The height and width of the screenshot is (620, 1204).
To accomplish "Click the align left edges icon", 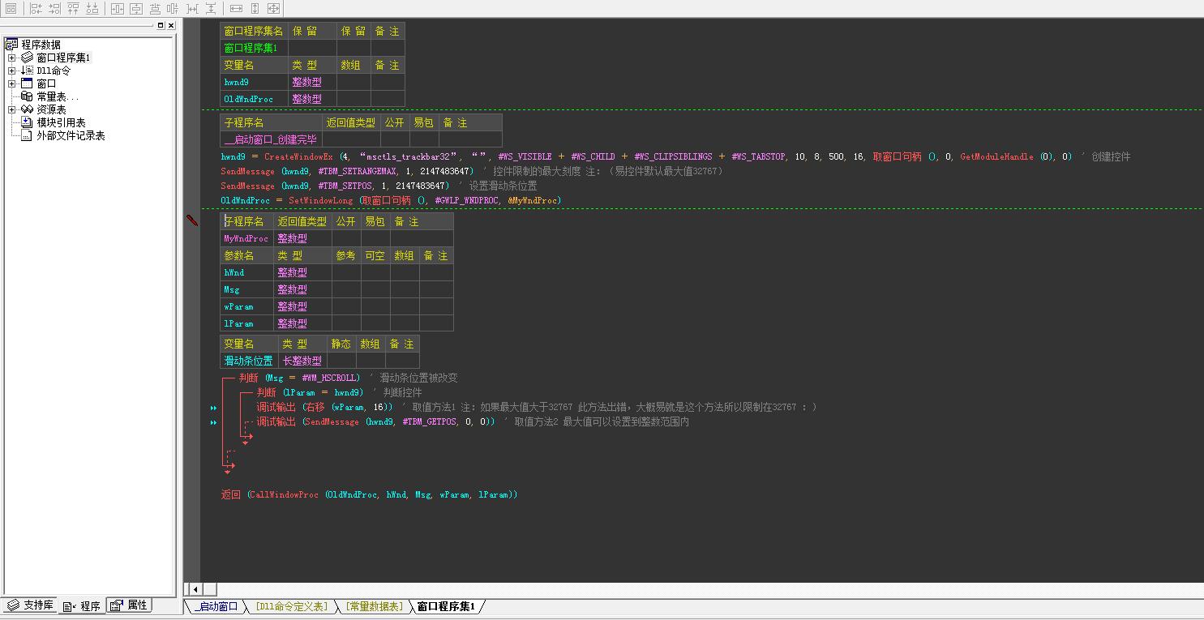I will click(36, 8).
